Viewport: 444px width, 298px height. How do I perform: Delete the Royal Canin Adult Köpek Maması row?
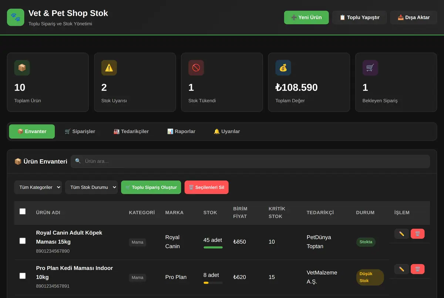click(x=417, y=234)
